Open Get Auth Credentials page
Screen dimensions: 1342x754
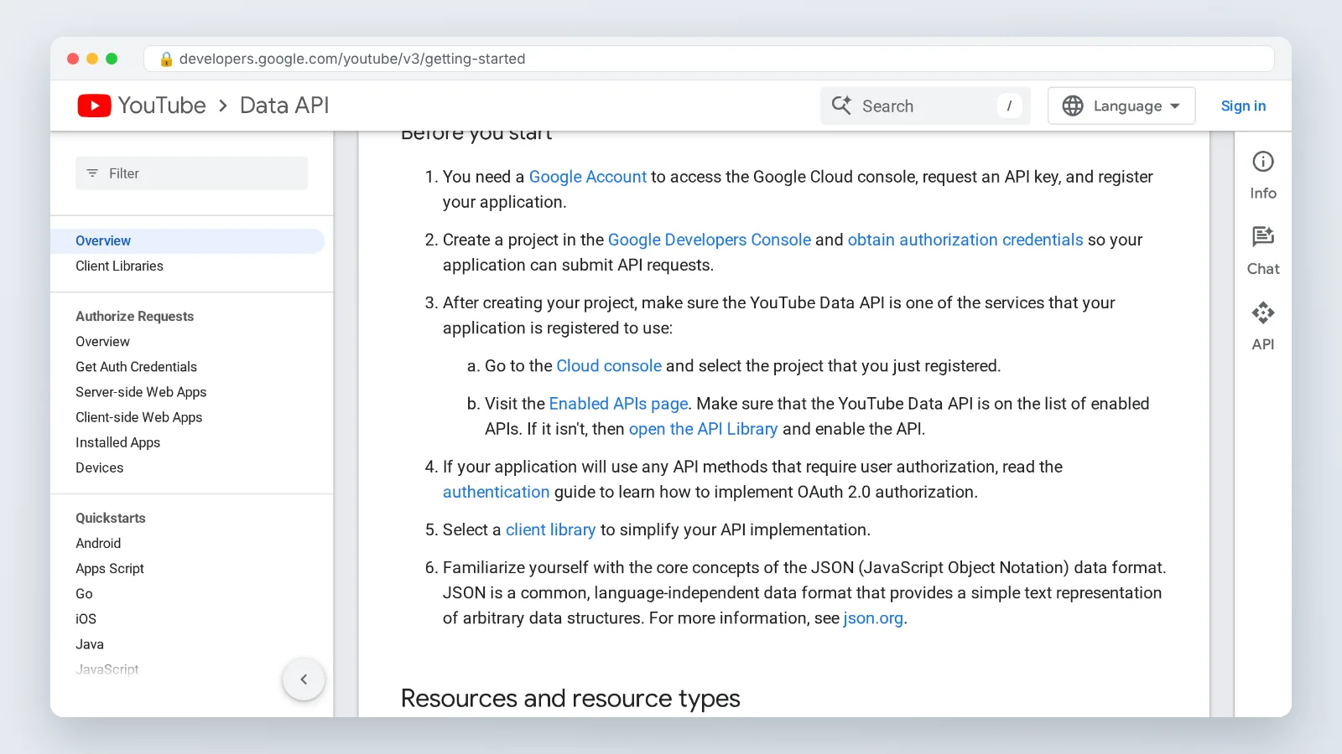coord(136,367)
